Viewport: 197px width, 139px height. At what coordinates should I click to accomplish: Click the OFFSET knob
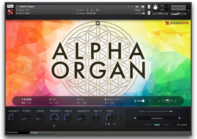coord(40,117)
